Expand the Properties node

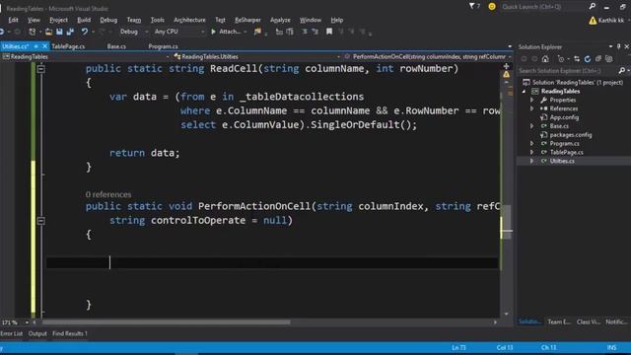click(x=532, y=100)
